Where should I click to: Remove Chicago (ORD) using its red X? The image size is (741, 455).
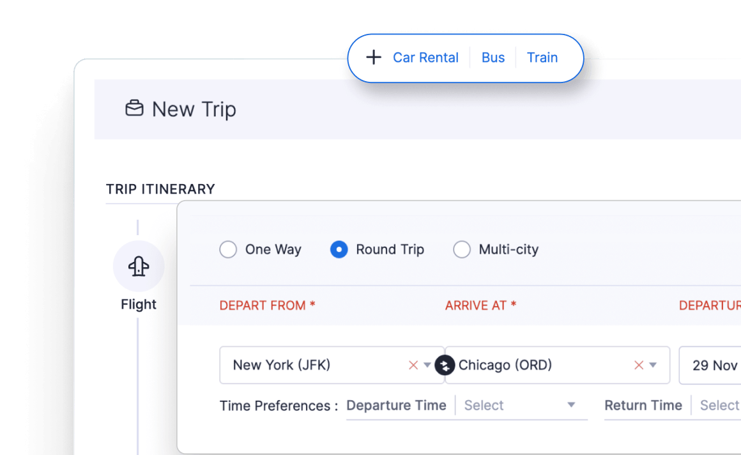[x=638, y=365]
